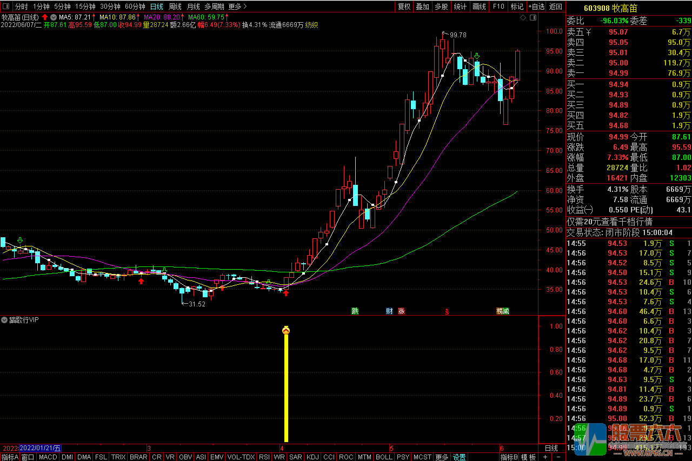Switch indicator to OBV

pyautogui.click(x=185, y=457)
